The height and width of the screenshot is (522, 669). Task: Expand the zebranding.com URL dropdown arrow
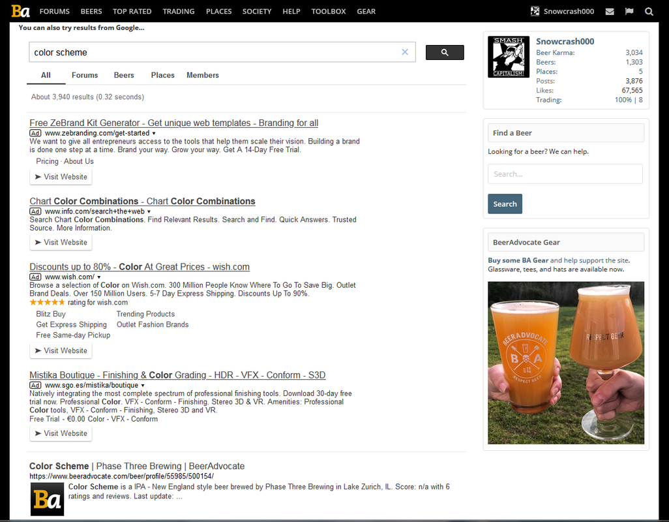tap(154, 133)
